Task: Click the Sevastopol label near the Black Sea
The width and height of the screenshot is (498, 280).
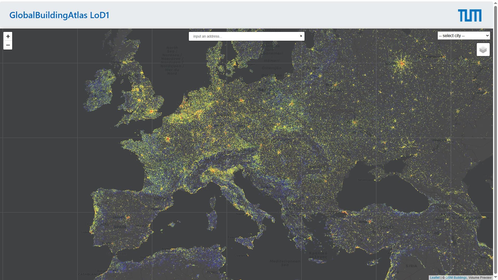Action: tap(366, 180)
